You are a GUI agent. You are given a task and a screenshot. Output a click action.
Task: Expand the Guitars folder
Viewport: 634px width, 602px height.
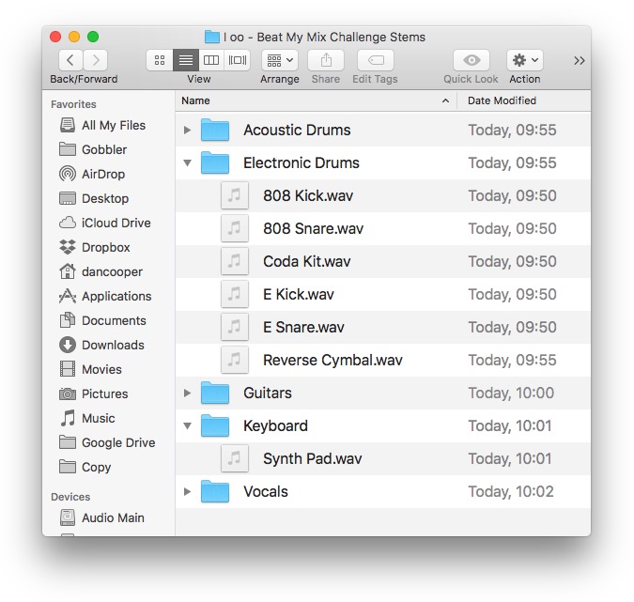[x=187, y=393]
